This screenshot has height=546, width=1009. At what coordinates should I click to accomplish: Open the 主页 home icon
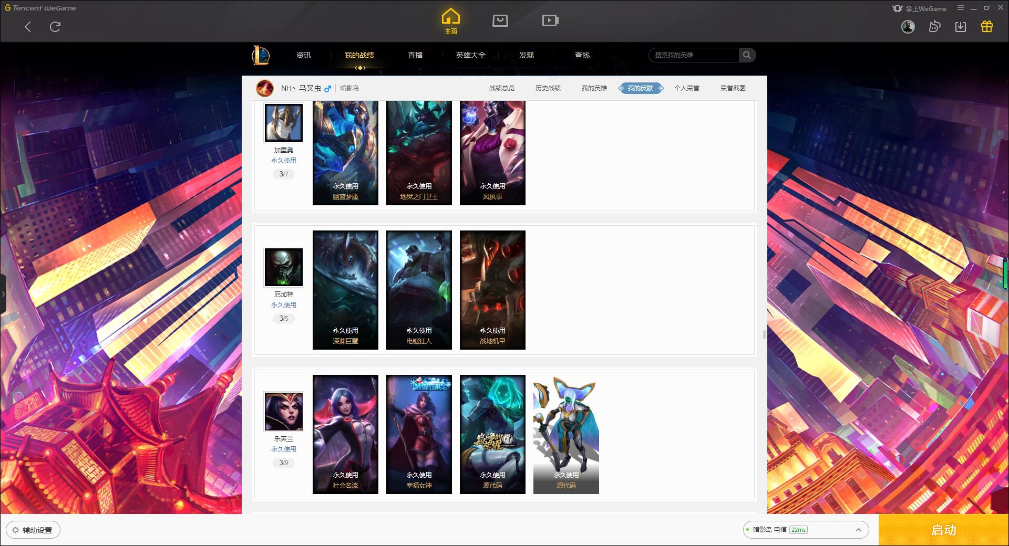click(x=451, y=22)
